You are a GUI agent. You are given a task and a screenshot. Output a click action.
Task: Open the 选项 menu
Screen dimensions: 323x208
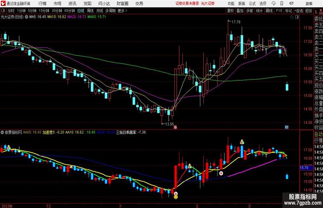pos(263,3)
